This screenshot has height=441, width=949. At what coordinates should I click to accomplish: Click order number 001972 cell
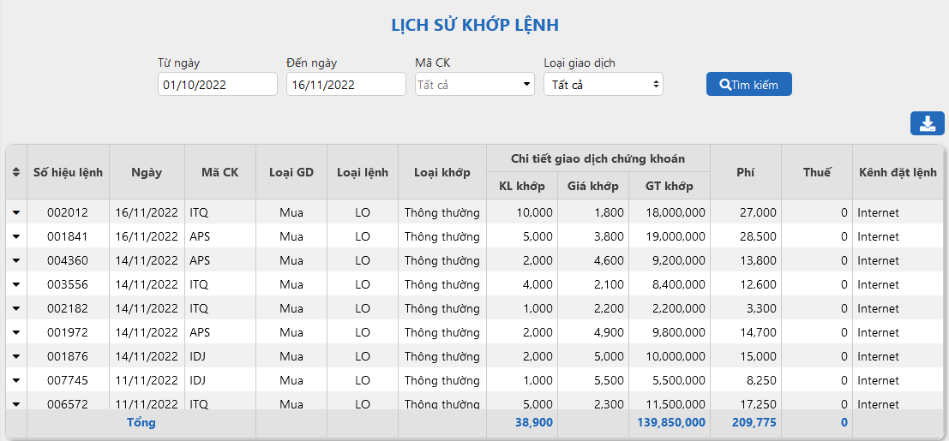point(68,332)
